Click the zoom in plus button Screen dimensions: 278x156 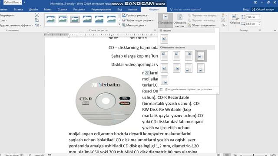click(266, 155)
